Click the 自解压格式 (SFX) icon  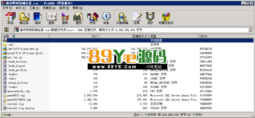click(166, 18)
